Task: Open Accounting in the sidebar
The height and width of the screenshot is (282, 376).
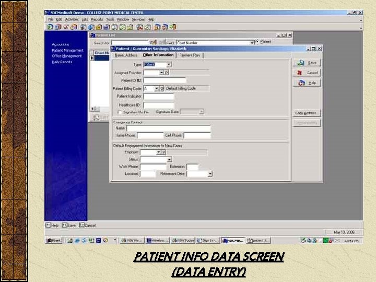Action: (x=61, y=44)
